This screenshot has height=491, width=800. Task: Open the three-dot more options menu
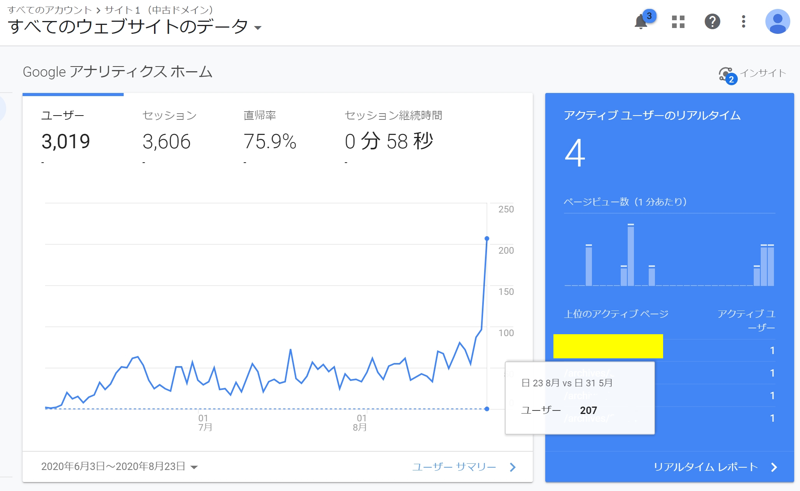743,22
